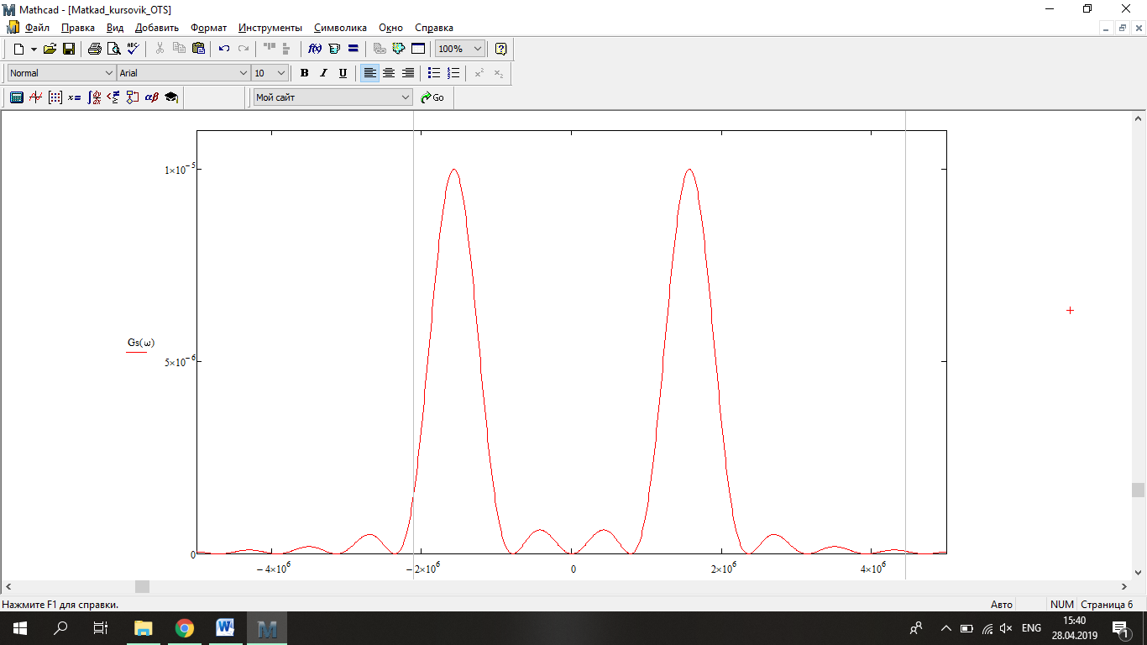Image resolution: width=1147 pixels, height=645 pixels.
Task: Toggle italic text formatting
Action: (323, 73)
